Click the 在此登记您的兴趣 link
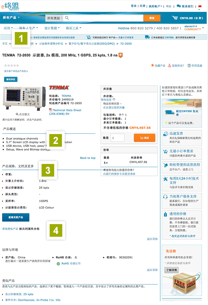208x305 pixels. (x=114, y=108)
